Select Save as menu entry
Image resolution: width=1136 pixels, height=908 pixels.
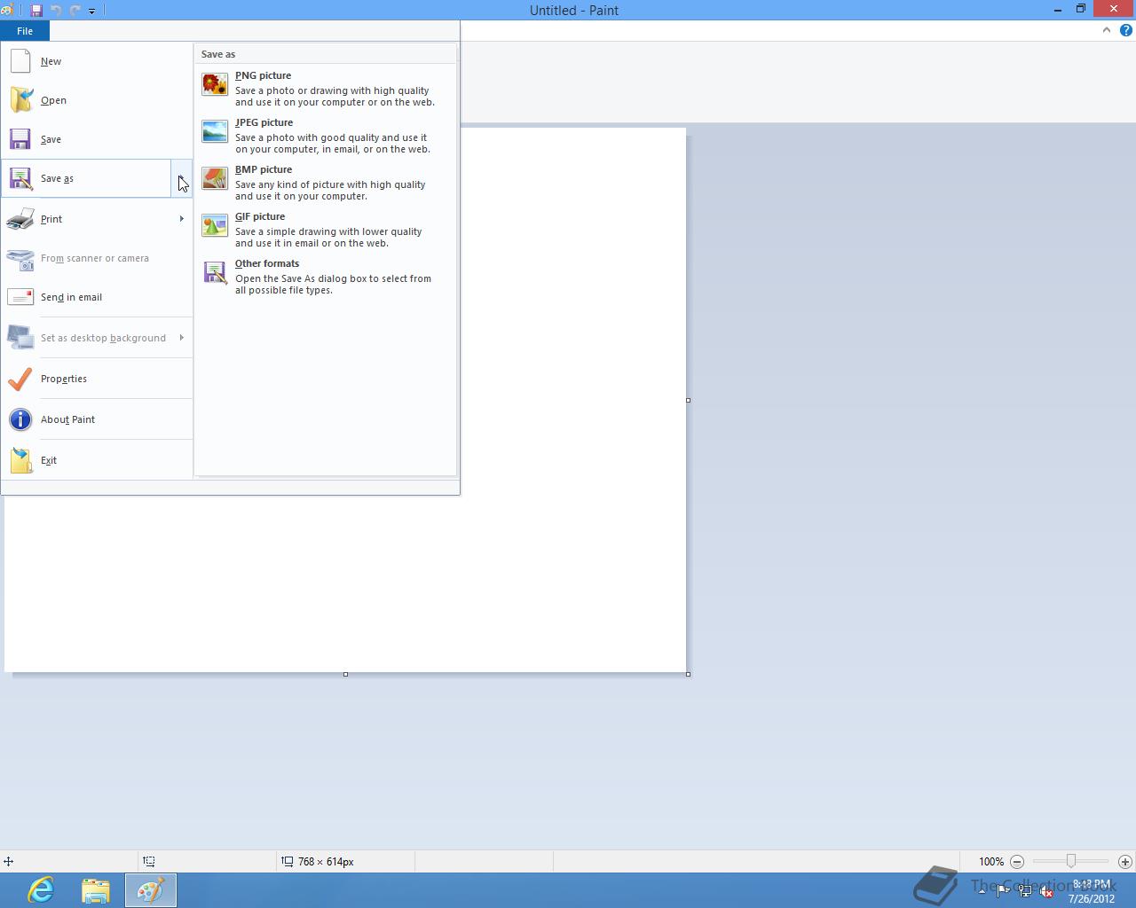pos(86,178)
